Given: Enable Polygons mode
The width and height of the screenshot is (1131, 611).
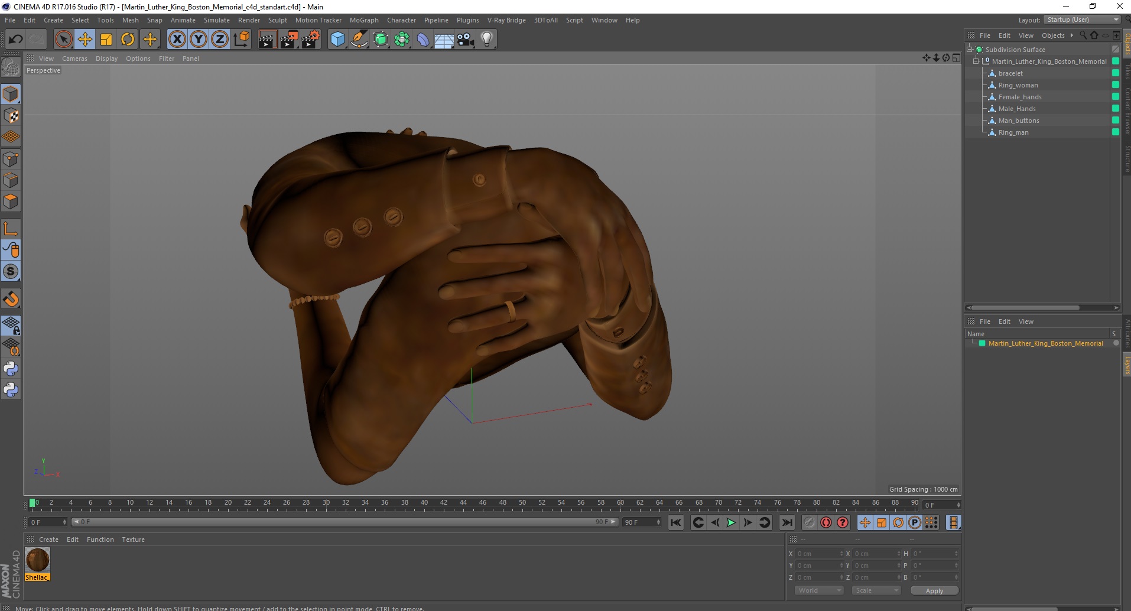Looking at the screenshot, I should (x=11, y=201).
